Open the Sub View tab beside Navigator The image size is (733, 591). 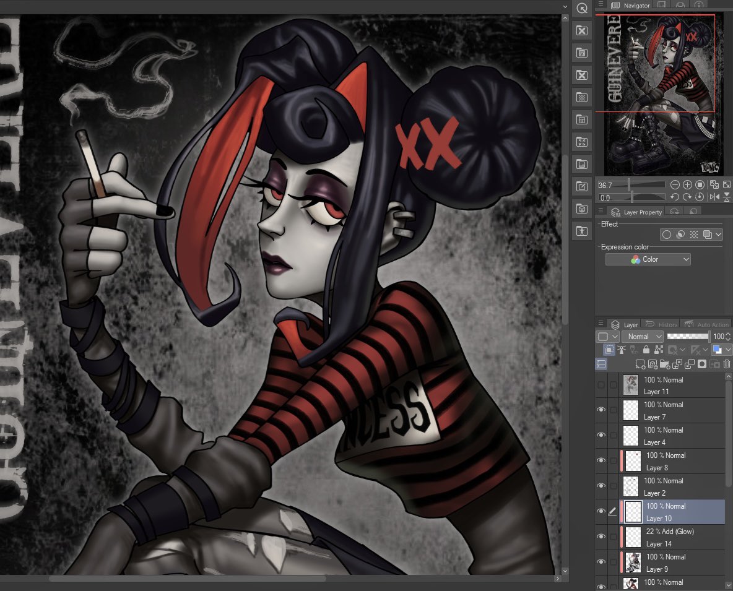(662, 5)
